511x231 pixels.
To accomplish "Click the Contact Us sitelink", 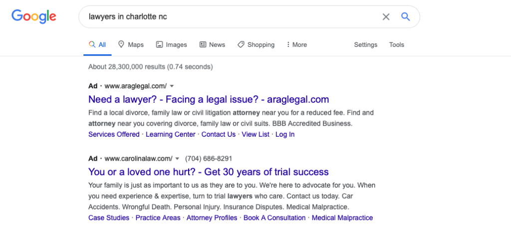I will 219,134.
